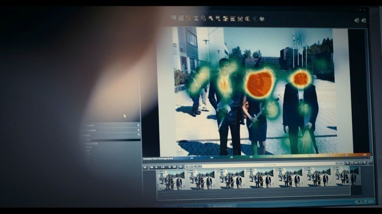Click the left arrow icon at top right
The image size is (382, 214).
coord(357,20)
